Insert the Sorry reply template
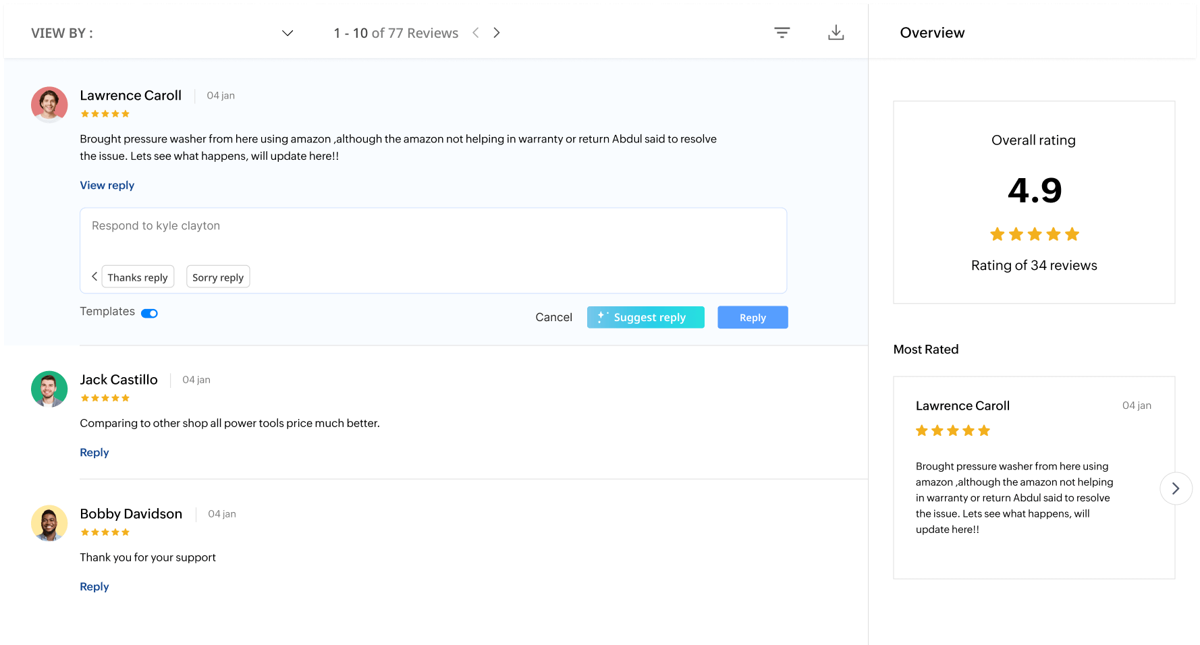1200x645 pixels. click(x=217, y=277)
